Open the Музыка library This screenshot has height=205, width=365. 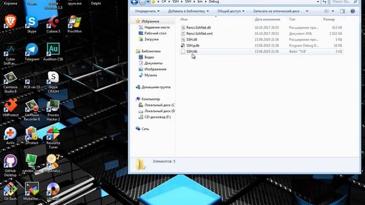point(151,75)
